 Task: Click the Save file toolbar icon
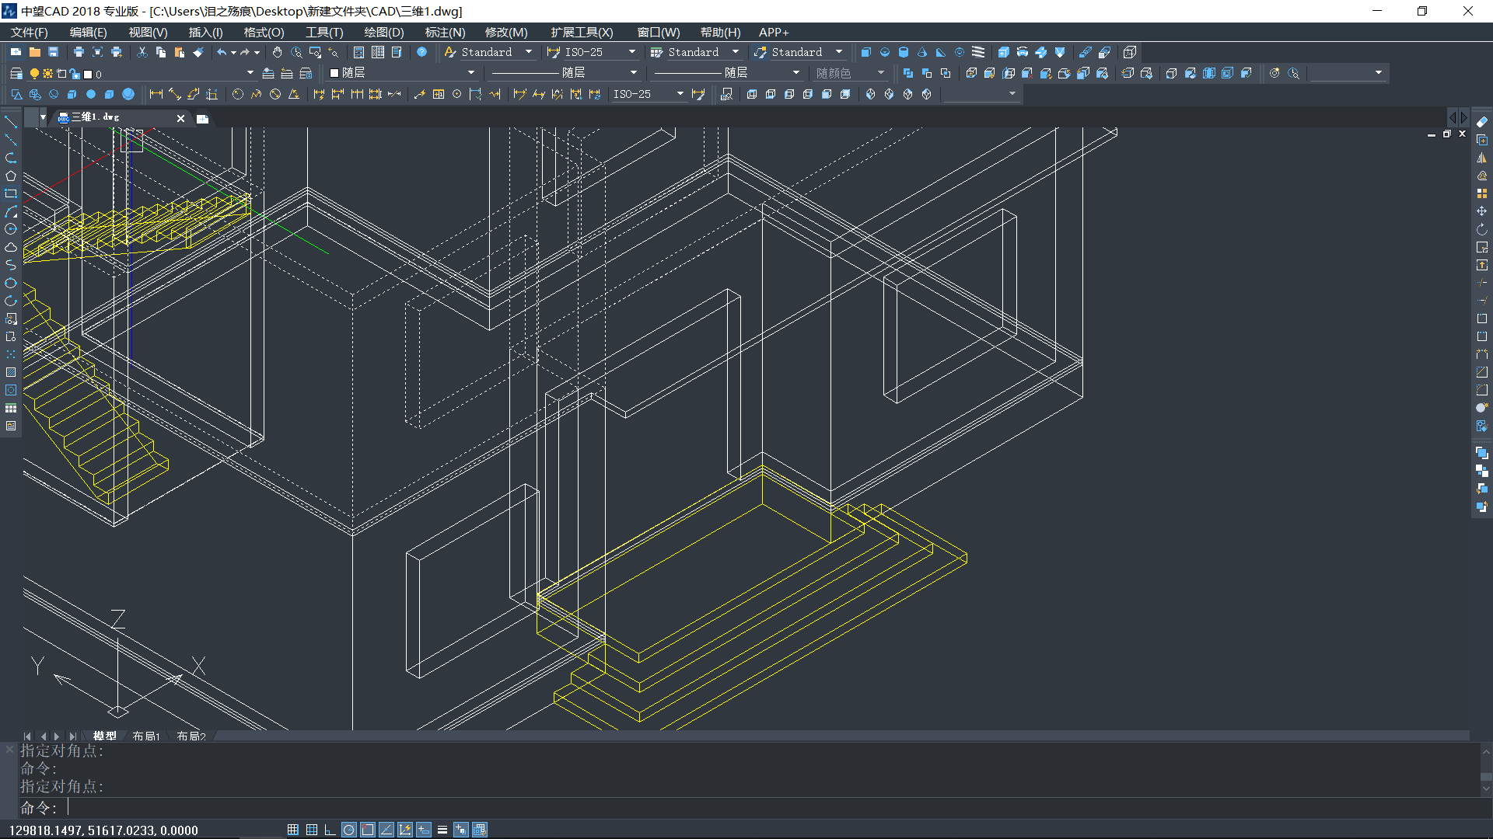click(x=53, y=52)
